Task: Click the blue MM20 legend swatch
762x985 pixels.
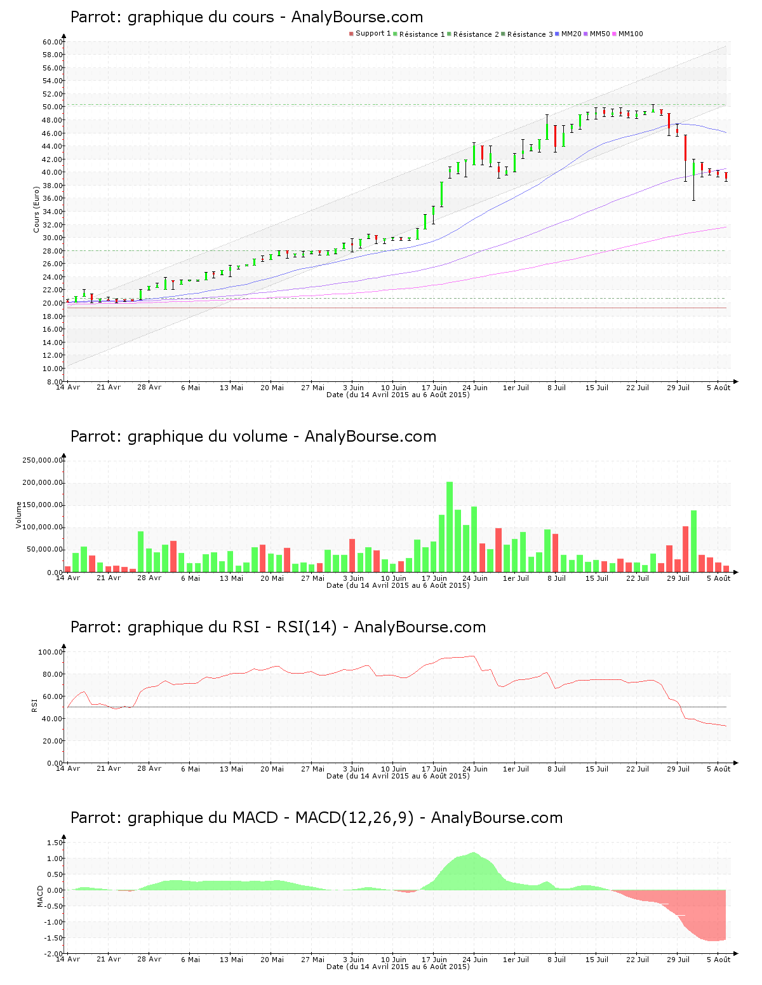Action: [x=558, y=34]
